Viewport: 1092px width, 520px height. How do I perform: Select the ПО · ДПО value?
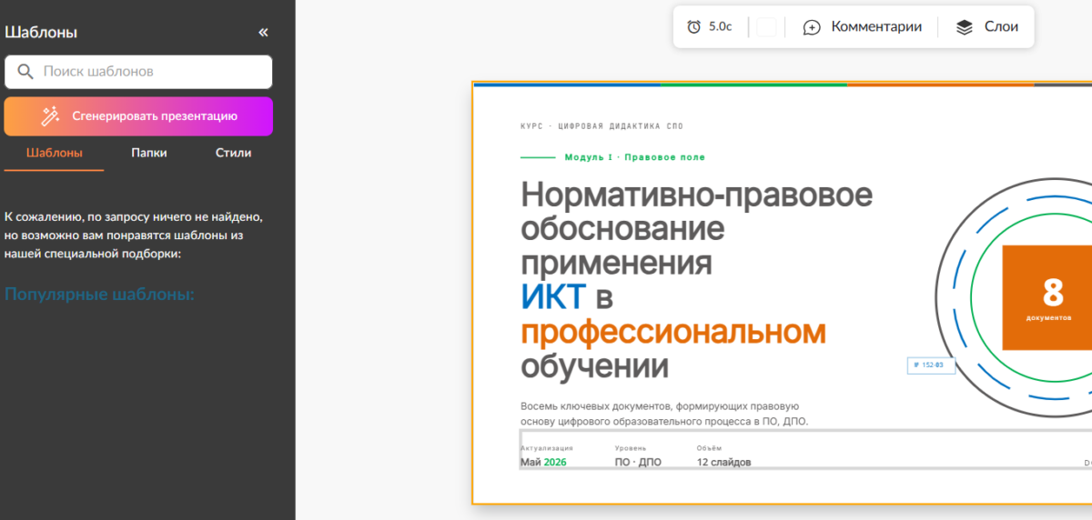click(x=638, y=462)
